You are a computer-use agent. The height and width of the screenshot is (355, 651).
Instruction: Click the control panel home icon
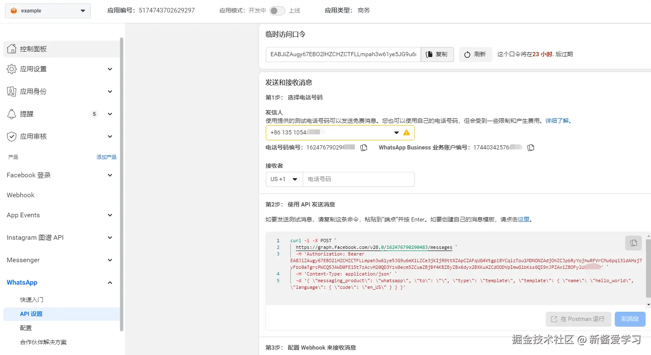click(x=12, y=49)
